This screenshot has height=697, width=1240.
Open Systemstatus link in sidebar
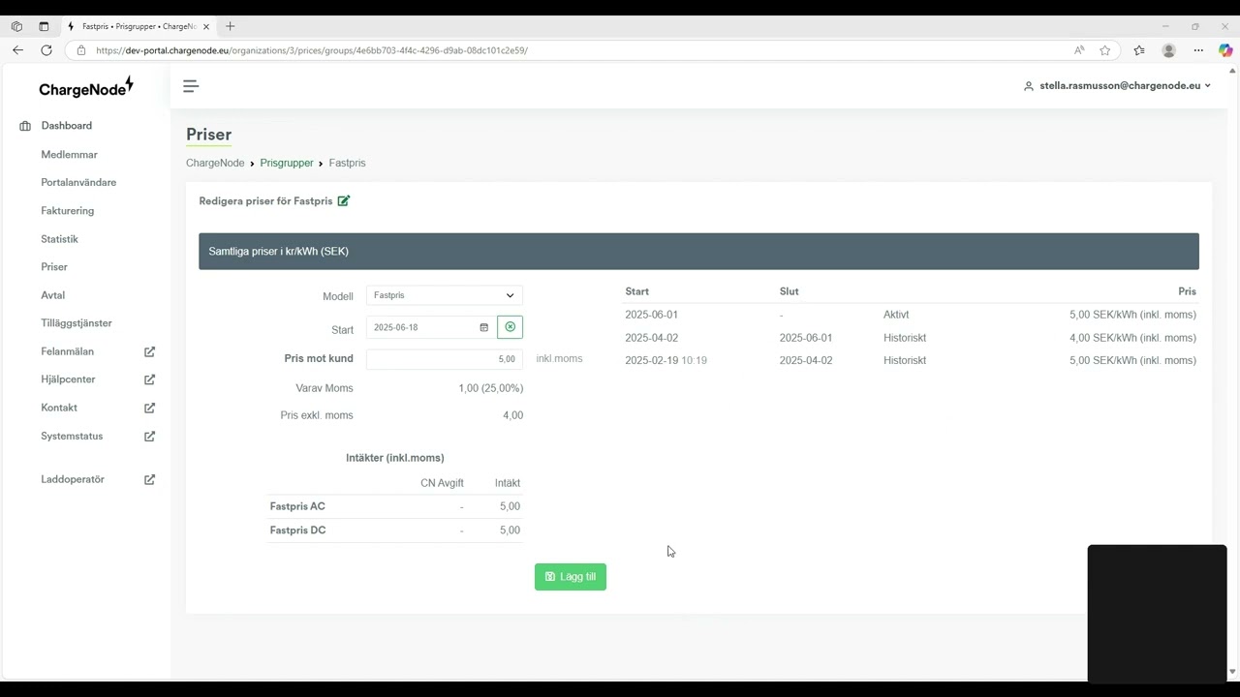pyautogui.click(x=72, y=436)
